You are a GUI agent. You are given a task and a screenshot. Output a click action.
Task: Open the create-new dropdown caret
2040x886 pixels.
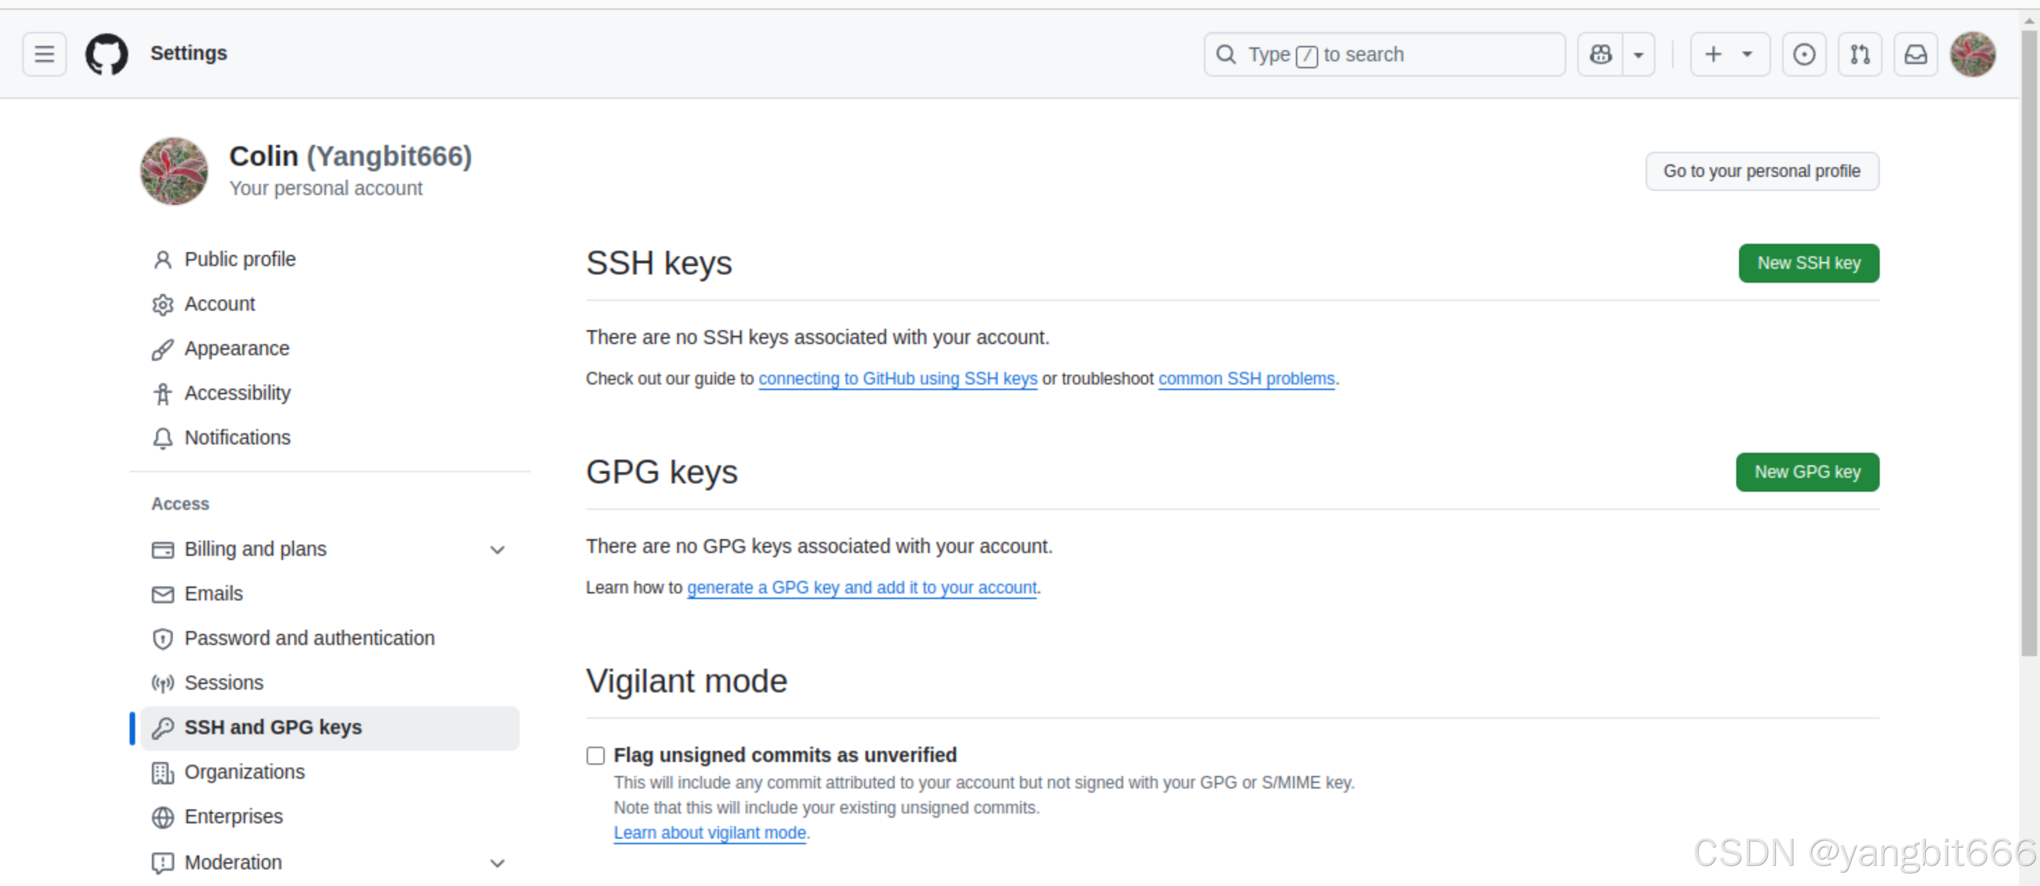[x=1747, y=54]
